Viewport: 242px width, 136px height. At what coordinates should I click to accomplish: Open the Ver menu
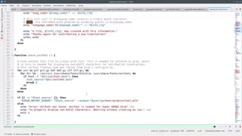(18, 6)
